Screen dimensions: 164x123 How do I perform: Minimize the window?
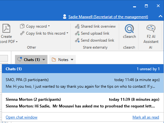[x=134, y=7]
